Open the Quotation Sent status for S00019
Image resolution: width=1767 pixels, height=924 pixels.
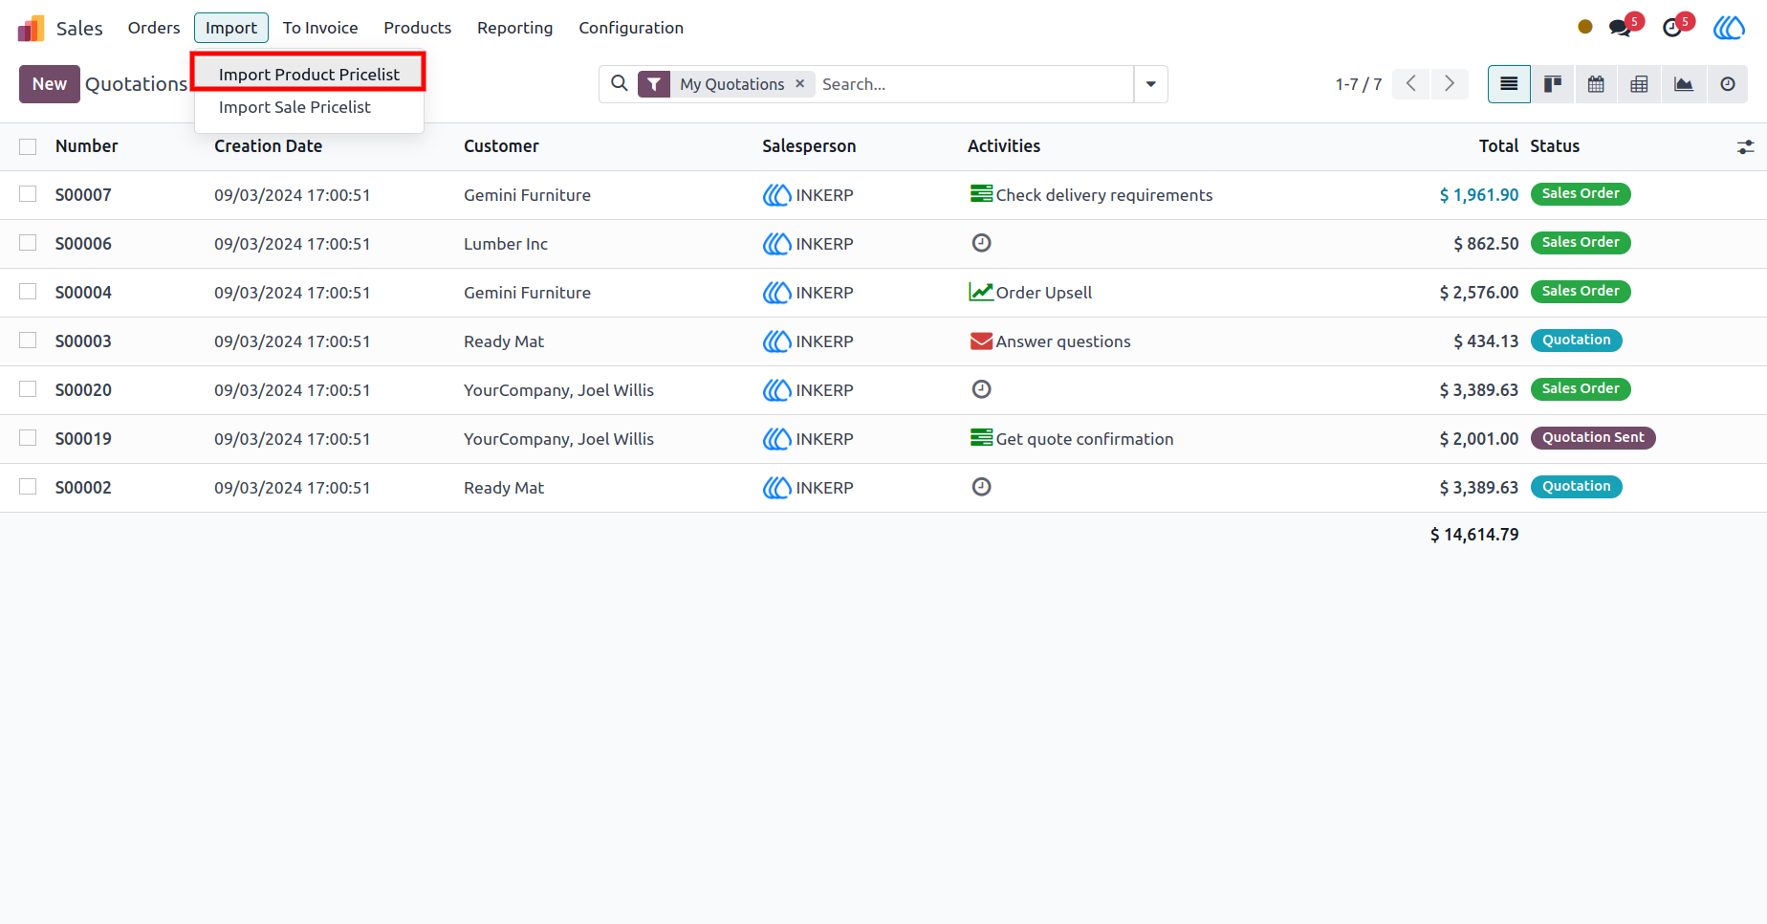(x=1593, y=438)
